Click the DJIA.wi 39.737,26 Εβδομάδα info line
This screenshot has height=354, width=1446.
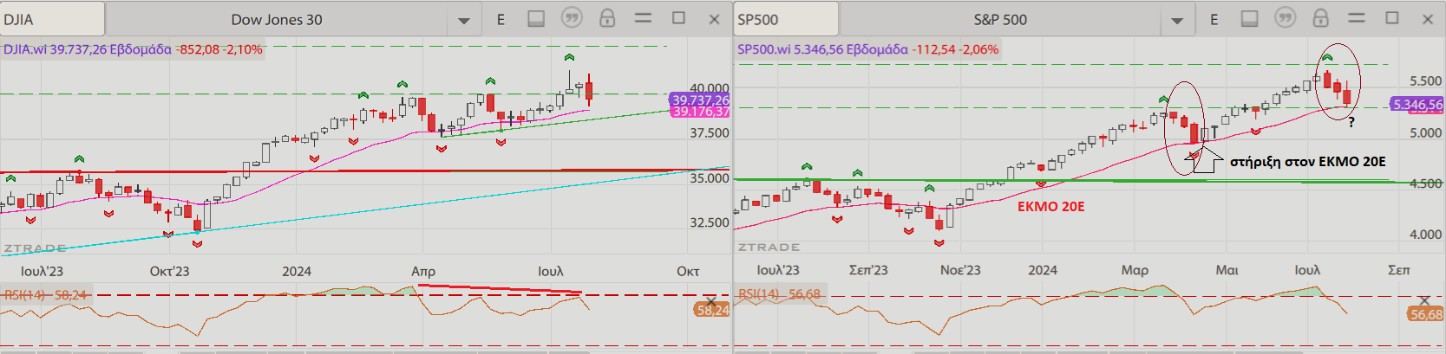pyautogui.click(x=133, y=49)
